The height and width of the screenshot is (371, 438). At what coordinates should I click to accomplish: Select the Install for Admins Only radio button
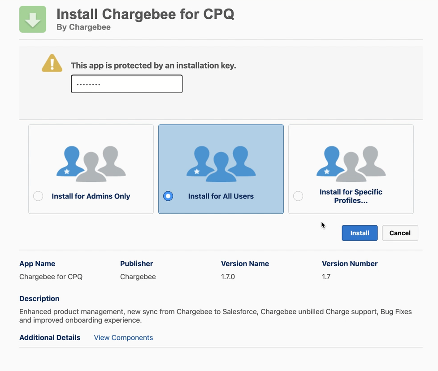[x=38, y=196]
